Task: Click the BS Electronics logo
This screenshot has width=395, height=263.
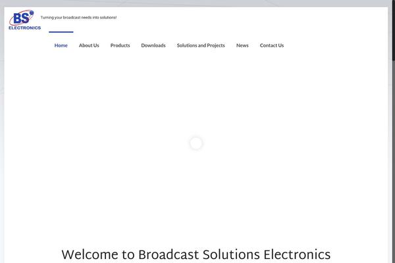Action: 24,20
